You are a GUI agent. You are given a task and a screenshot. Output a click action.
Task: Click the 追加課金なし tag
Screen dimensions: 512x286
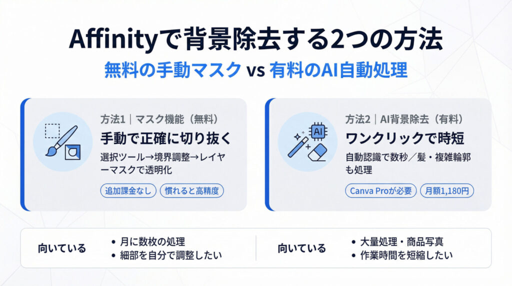128,190
